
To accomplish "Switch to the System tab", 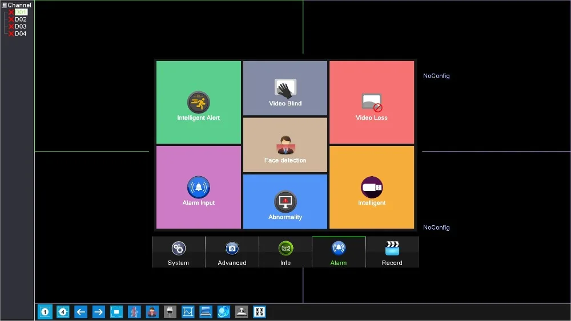I will (178, 252).
